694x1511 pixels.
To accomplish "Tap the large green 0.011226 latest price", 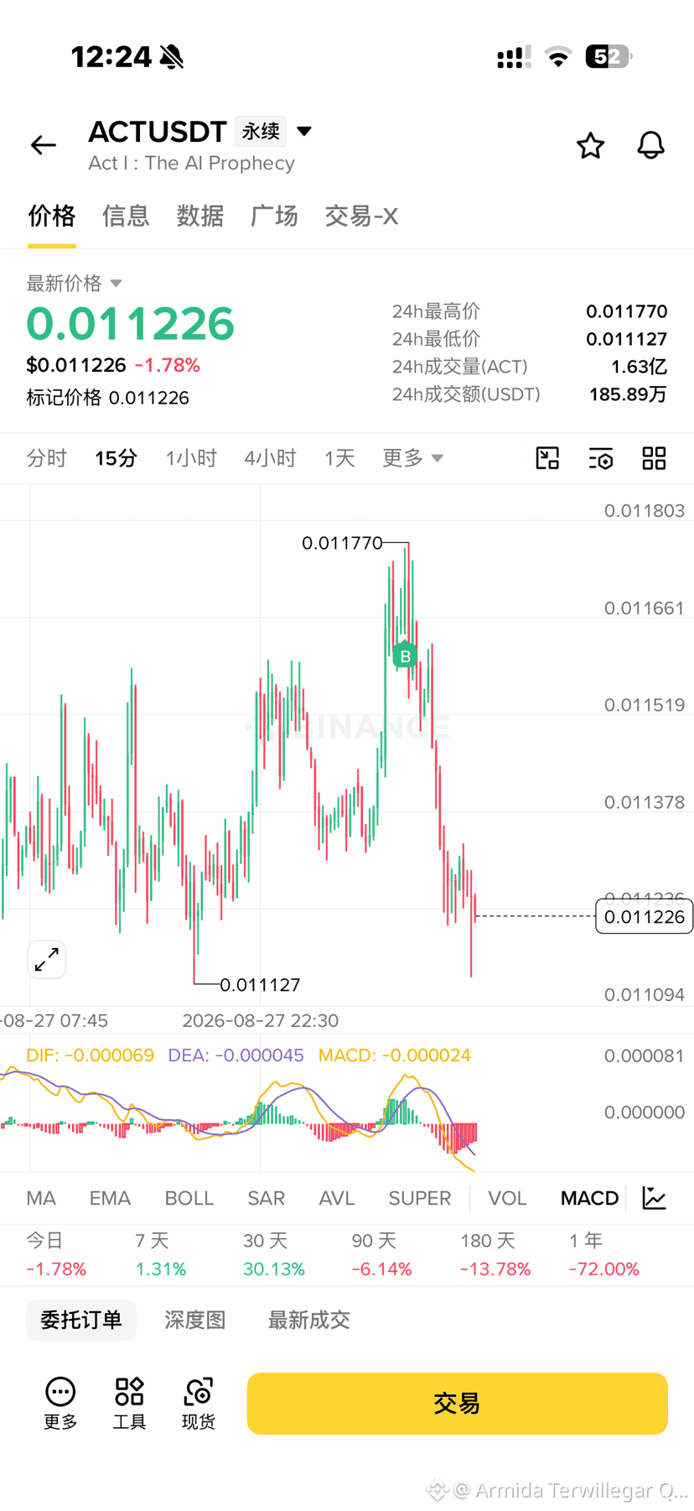I will point(130,324).
